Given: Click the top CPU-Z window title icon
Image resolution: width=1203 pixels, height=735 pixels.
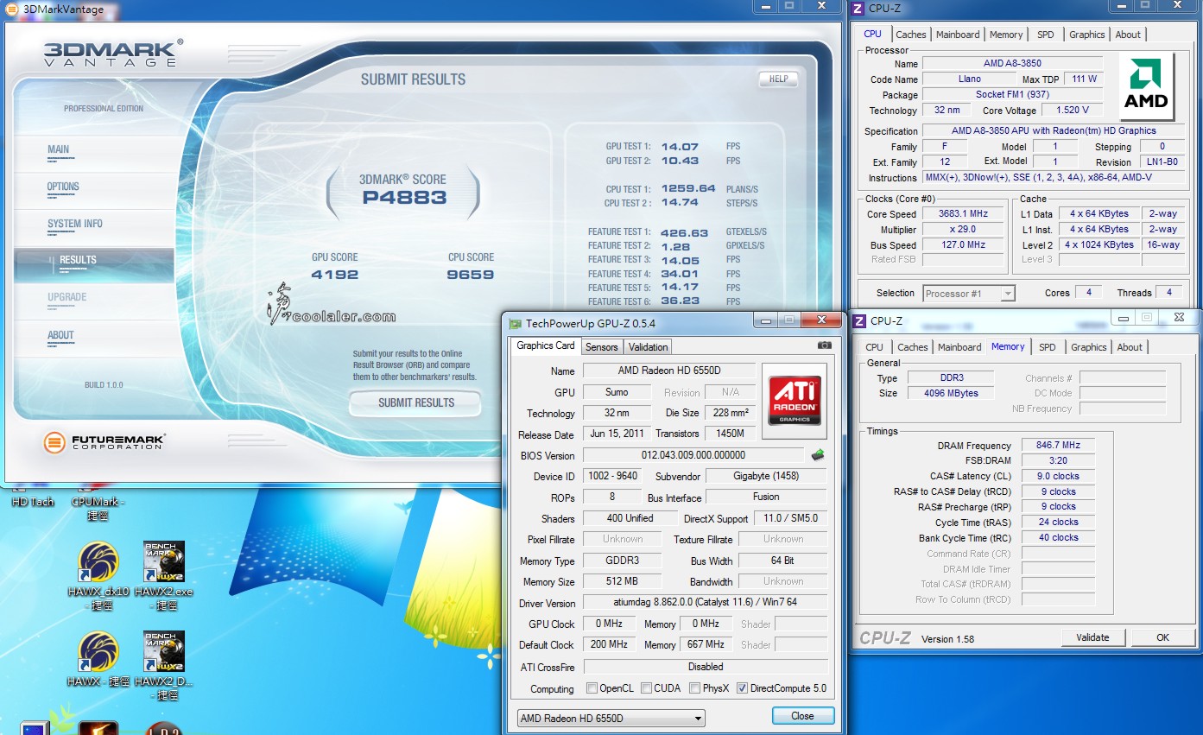Looking at the screenshot, I should pyautogui.click(x=858, y=9).
